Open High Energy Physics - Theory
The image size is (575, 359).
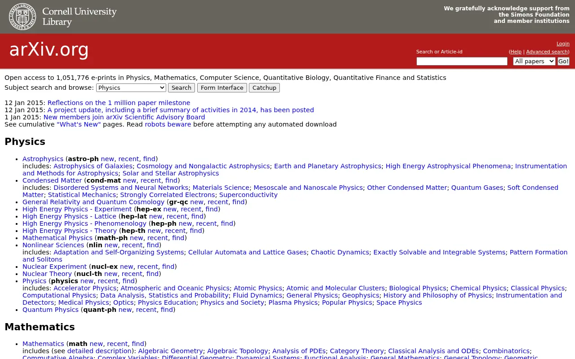pos(70,231)
